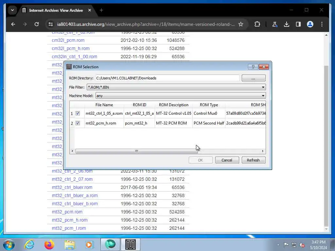Close the ROM Selection dialog

click(x=264, y=67)
